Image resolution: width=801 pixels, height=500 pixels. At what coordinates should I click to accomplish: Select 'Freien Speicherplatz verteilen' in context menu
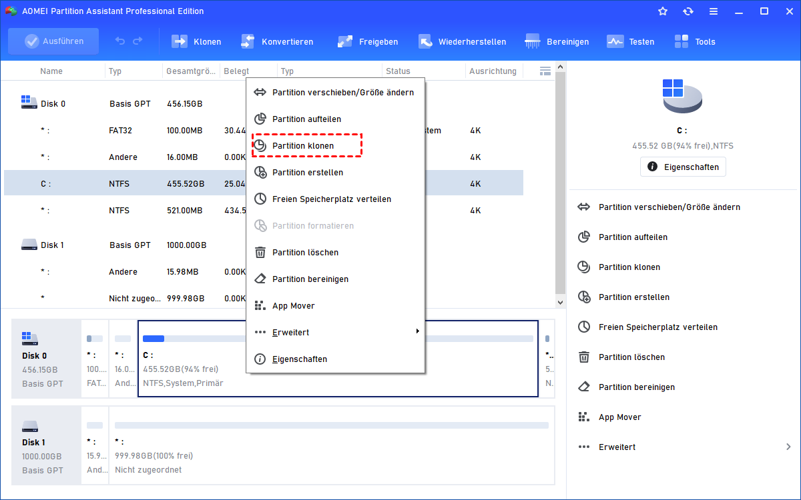click(x=336, y=199)
